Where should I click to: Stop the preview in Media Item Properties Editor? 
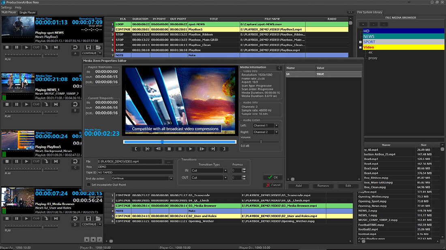pyautogui.click(x=169, y=149)
